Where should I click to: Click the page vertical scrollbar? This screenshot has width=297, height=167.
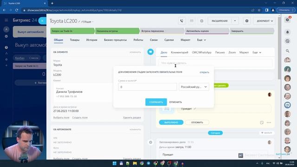pos(279,48)
